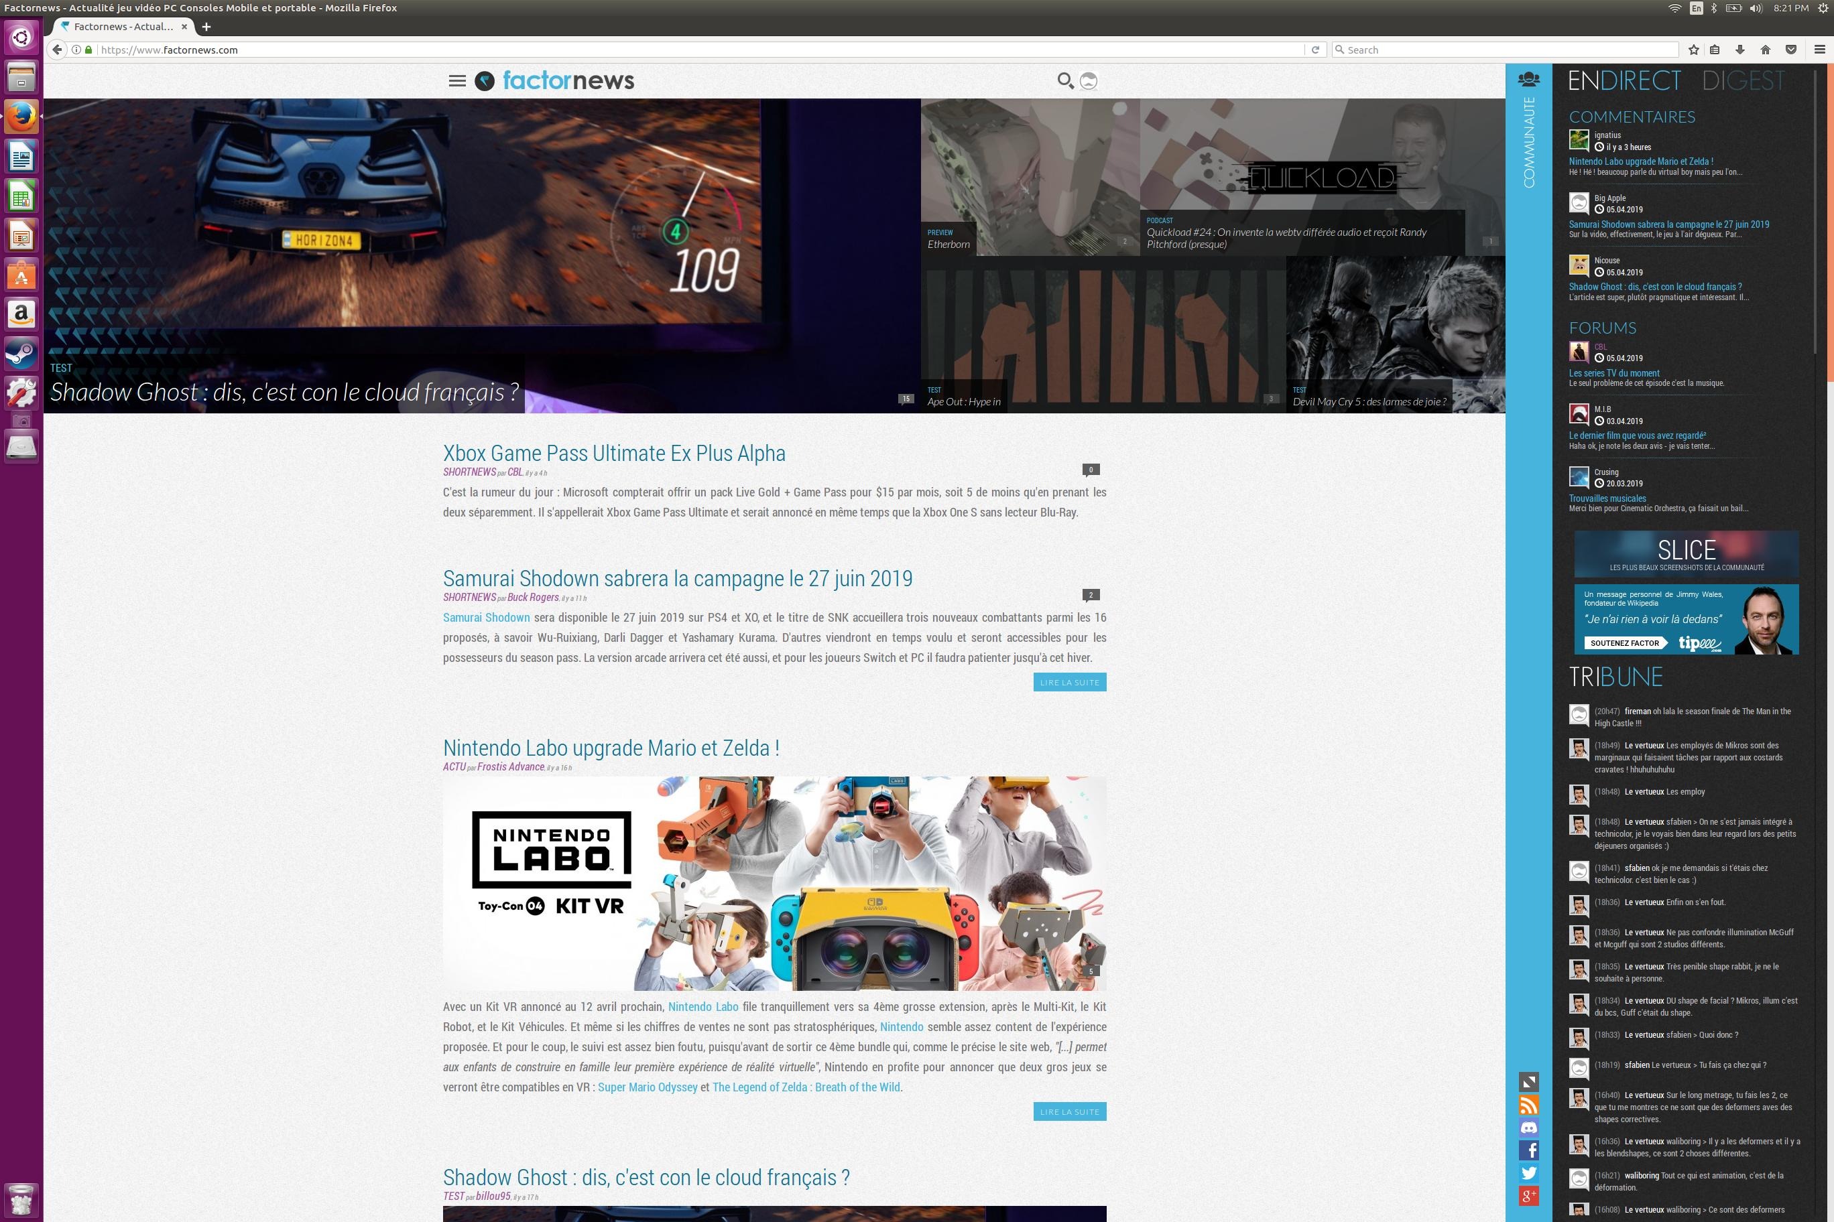
Task: Click the Communauté people icon
Action: coord(1528,80)
